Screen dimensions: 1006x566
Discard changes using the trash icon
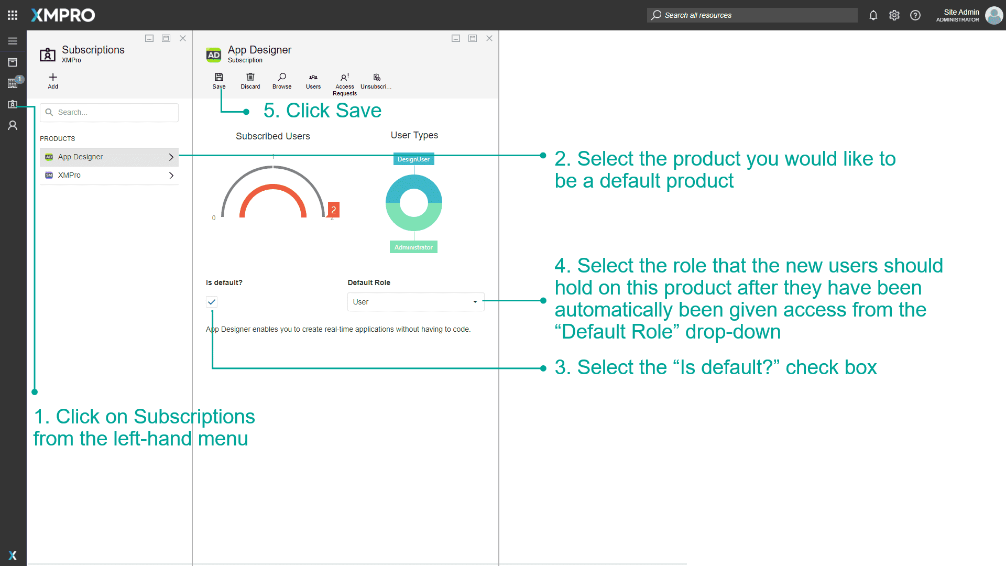(x=250, y=80)
